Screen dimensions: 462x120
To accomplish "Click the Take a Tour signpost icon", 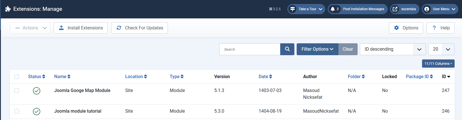I will 292,9.
